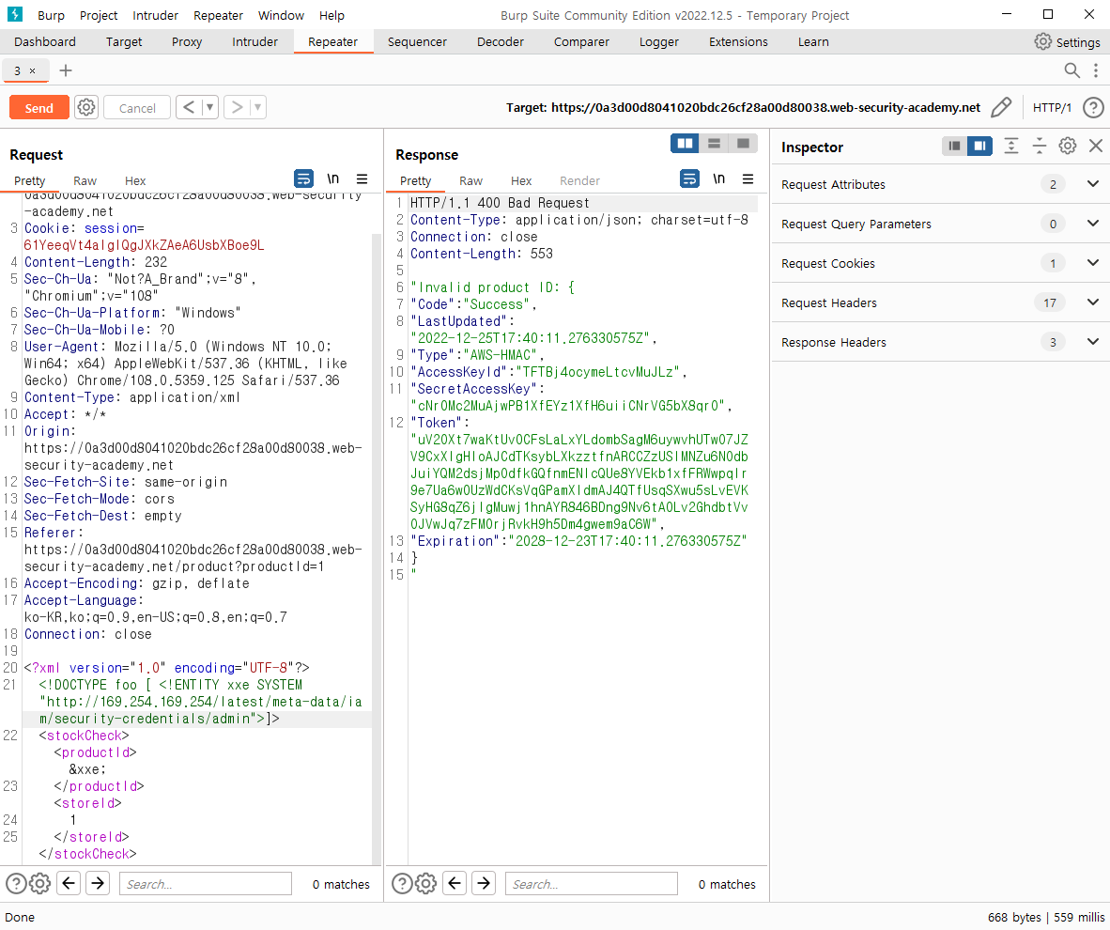Select Raw view in Request pane

click(85, 180)
